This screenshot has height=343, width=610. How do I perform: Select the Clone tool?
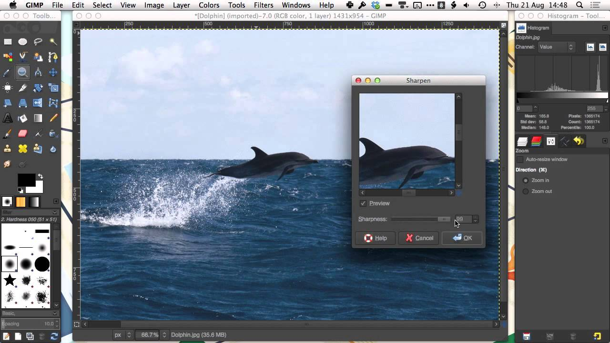click(8, 149)
